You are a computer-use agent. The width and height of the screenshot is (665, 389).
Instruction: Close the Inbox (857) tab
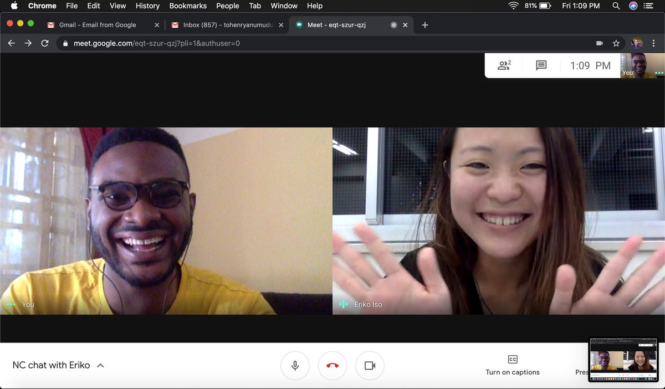pos(281,25)
